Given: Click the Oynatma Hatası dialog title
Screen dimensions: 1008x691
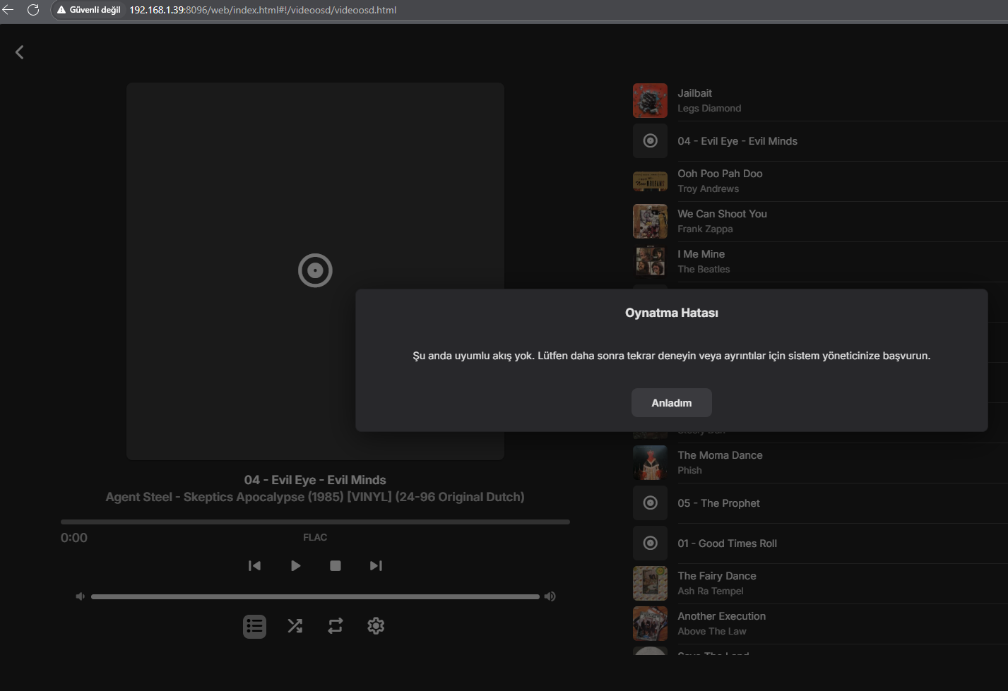Looking at the screenshot, I should (x=672, y=313).
